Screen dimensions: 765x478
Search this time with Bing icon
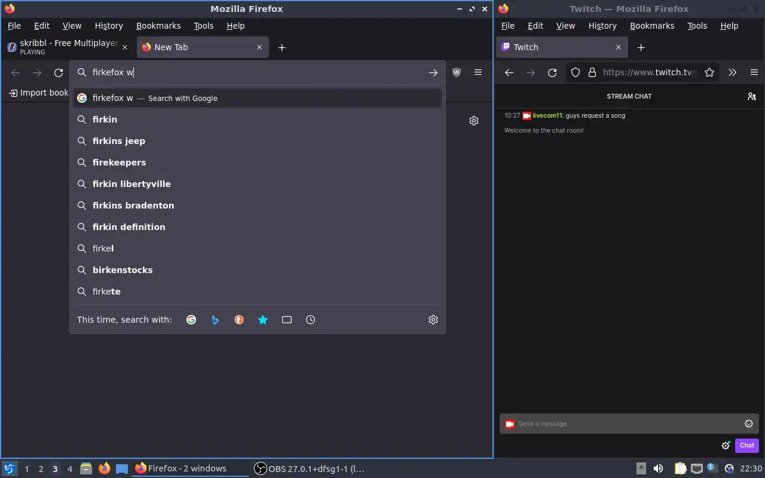point(215,320)
